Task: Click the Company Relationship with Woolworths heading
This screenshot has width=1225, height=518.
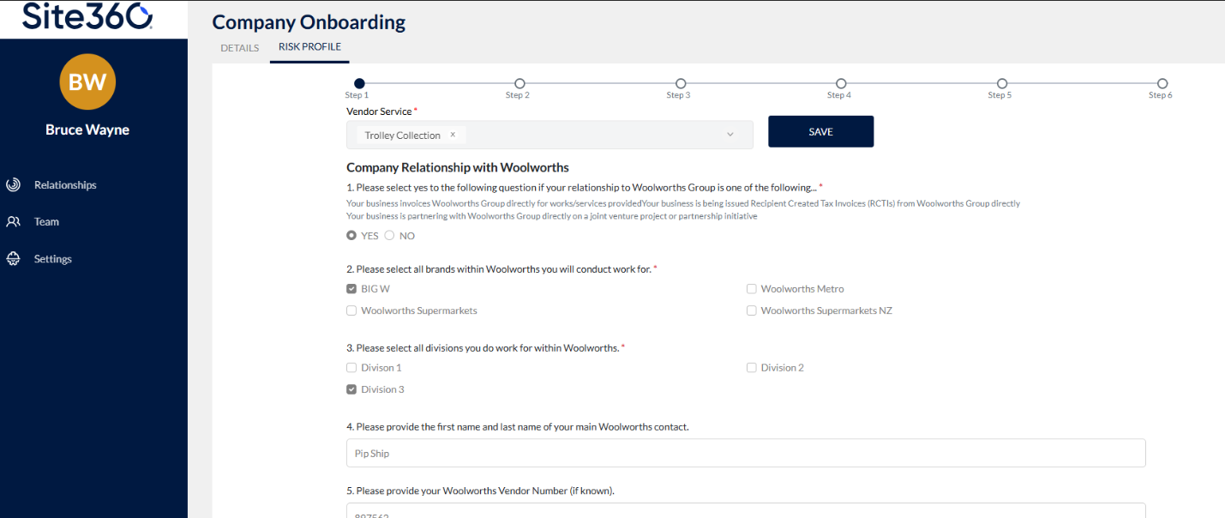Action: (x=458, y=167)
